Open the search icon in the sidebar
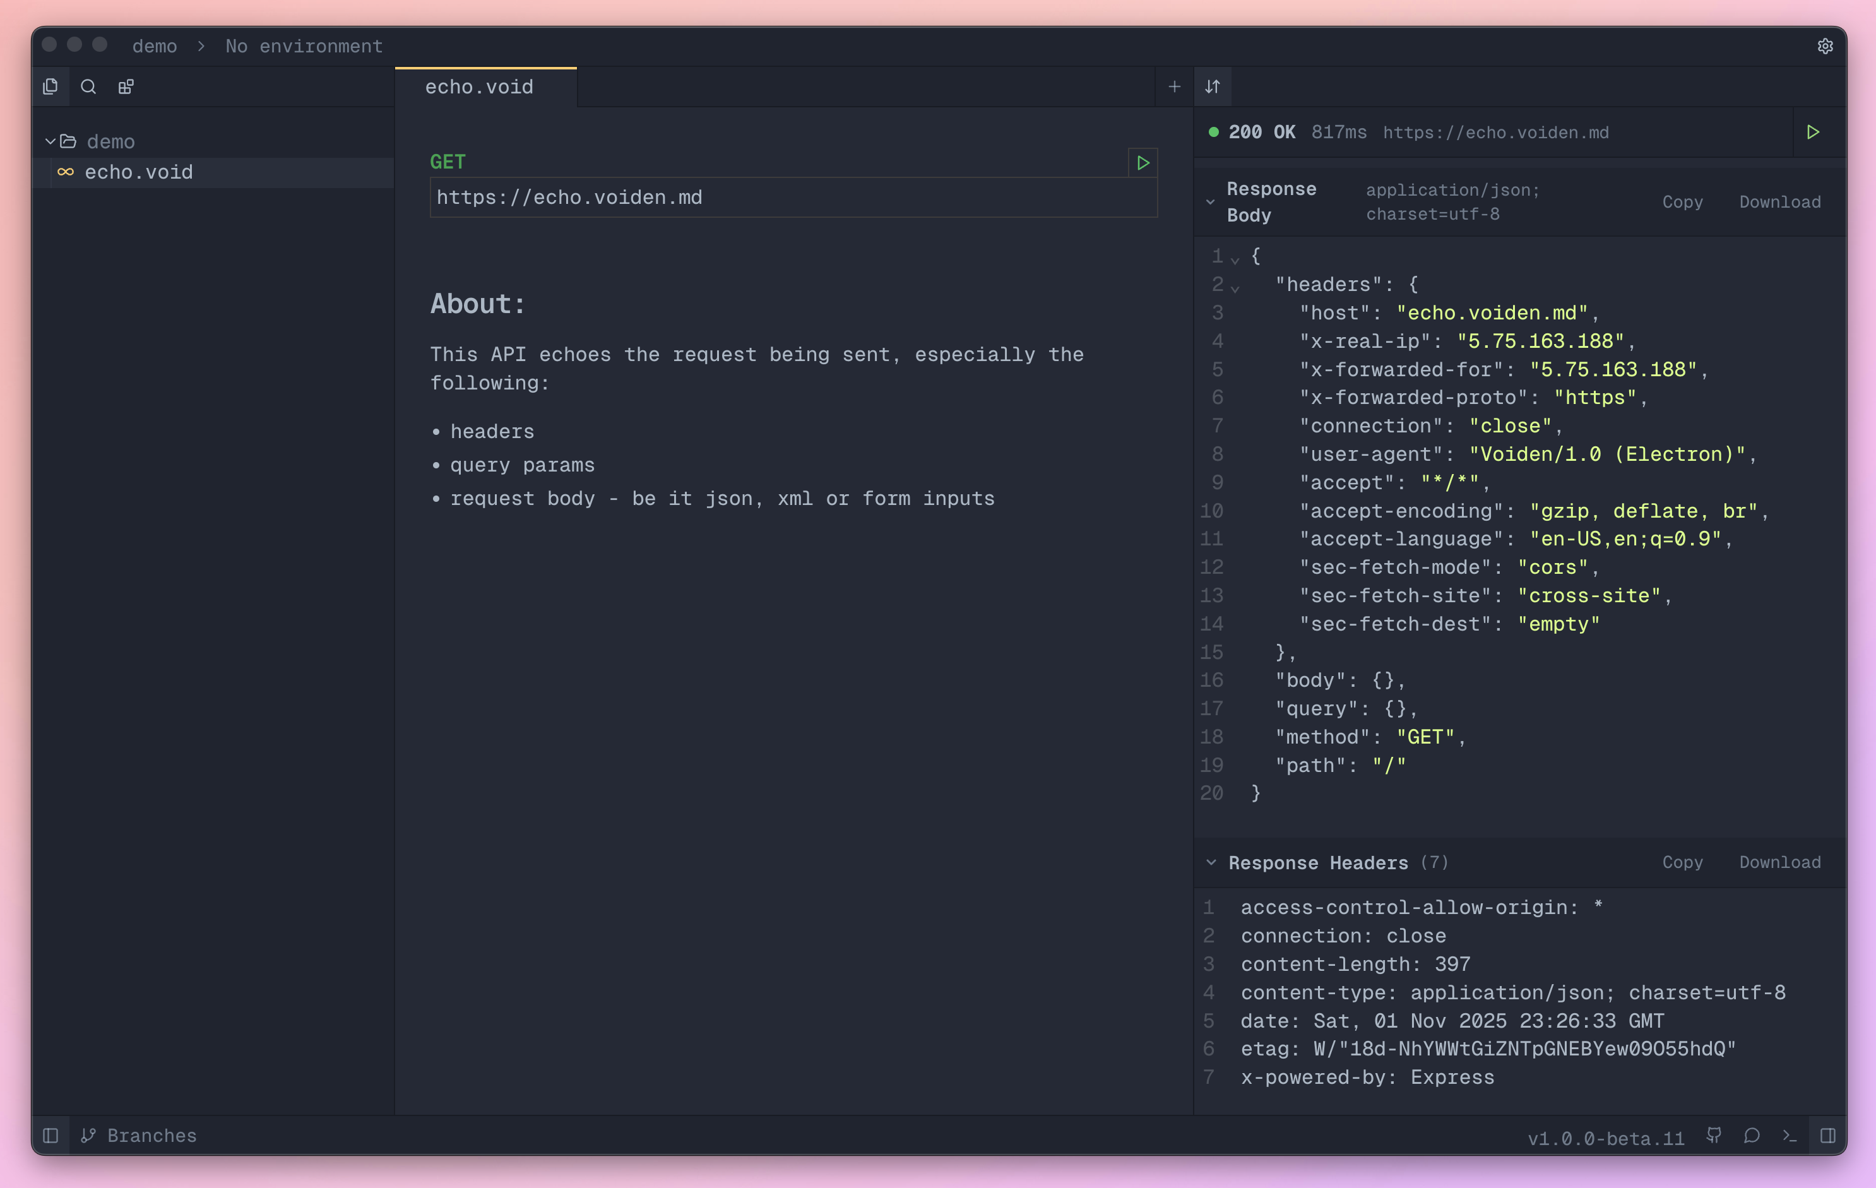Screen dimensions: 1876x1188 (88, 86)
